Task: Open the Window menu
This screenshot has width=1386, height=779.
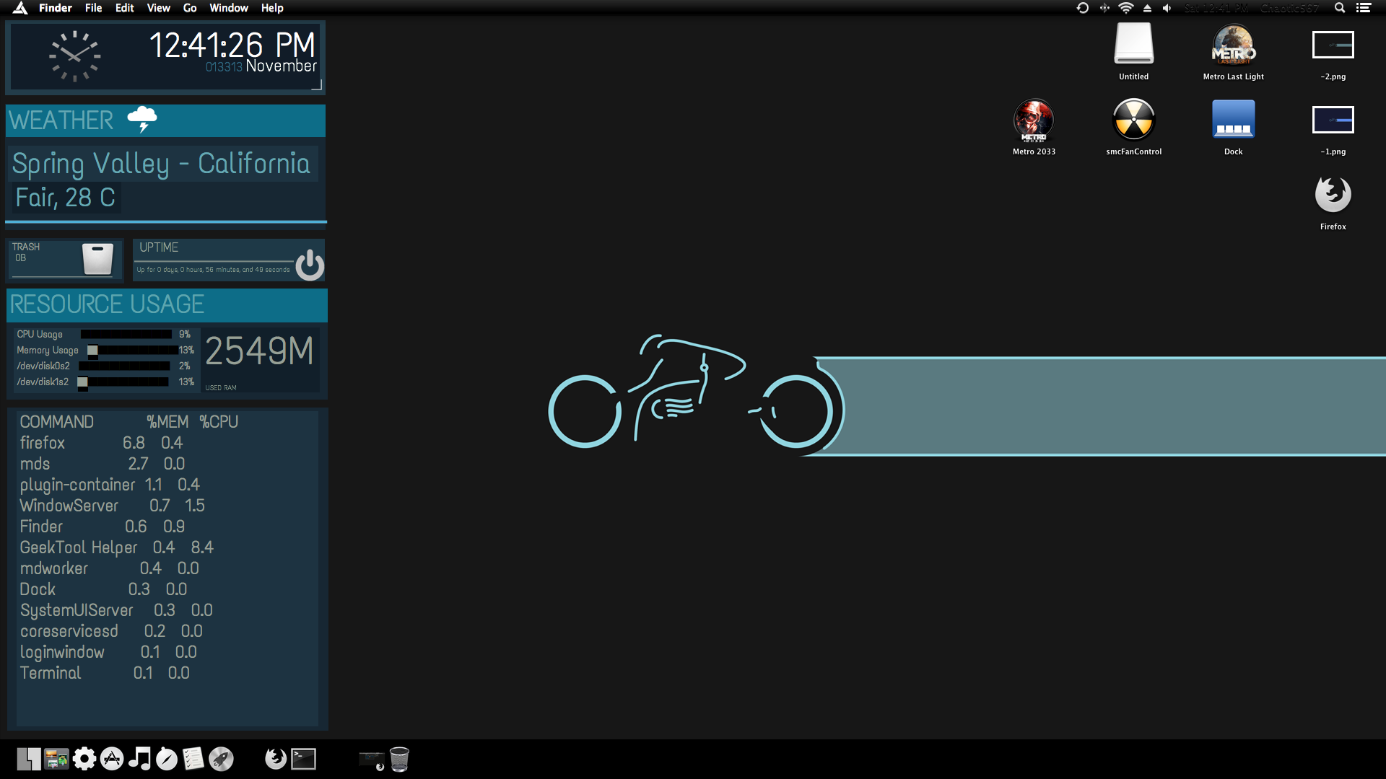Action: 229,8
